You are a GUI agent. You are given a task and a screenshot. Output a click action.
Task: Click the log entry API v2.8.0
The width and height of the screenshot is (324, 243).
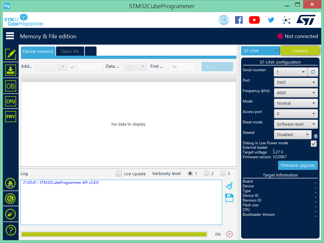[60, 183]
